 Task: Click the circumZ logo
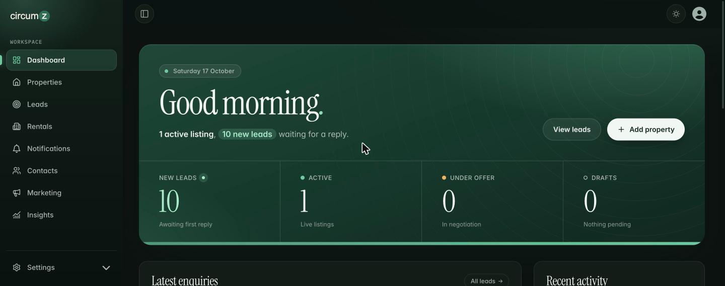(x=30, y=16)
